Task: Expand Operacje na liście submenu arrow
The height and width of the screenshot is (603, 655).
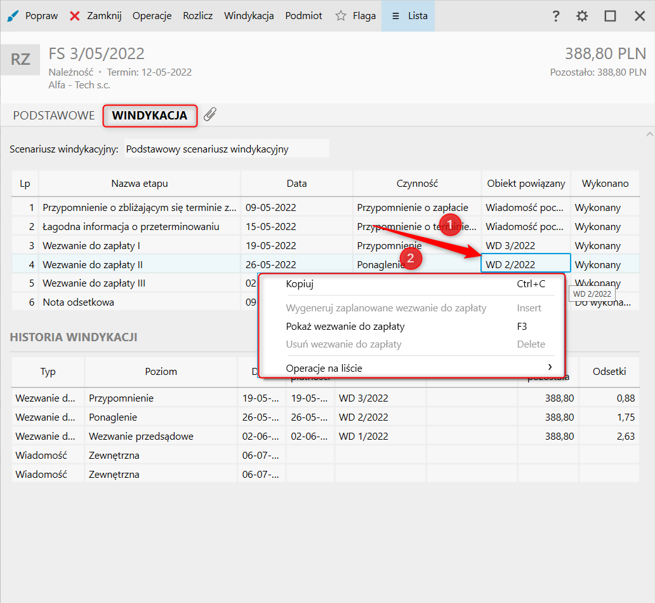Action: (550, 367)
